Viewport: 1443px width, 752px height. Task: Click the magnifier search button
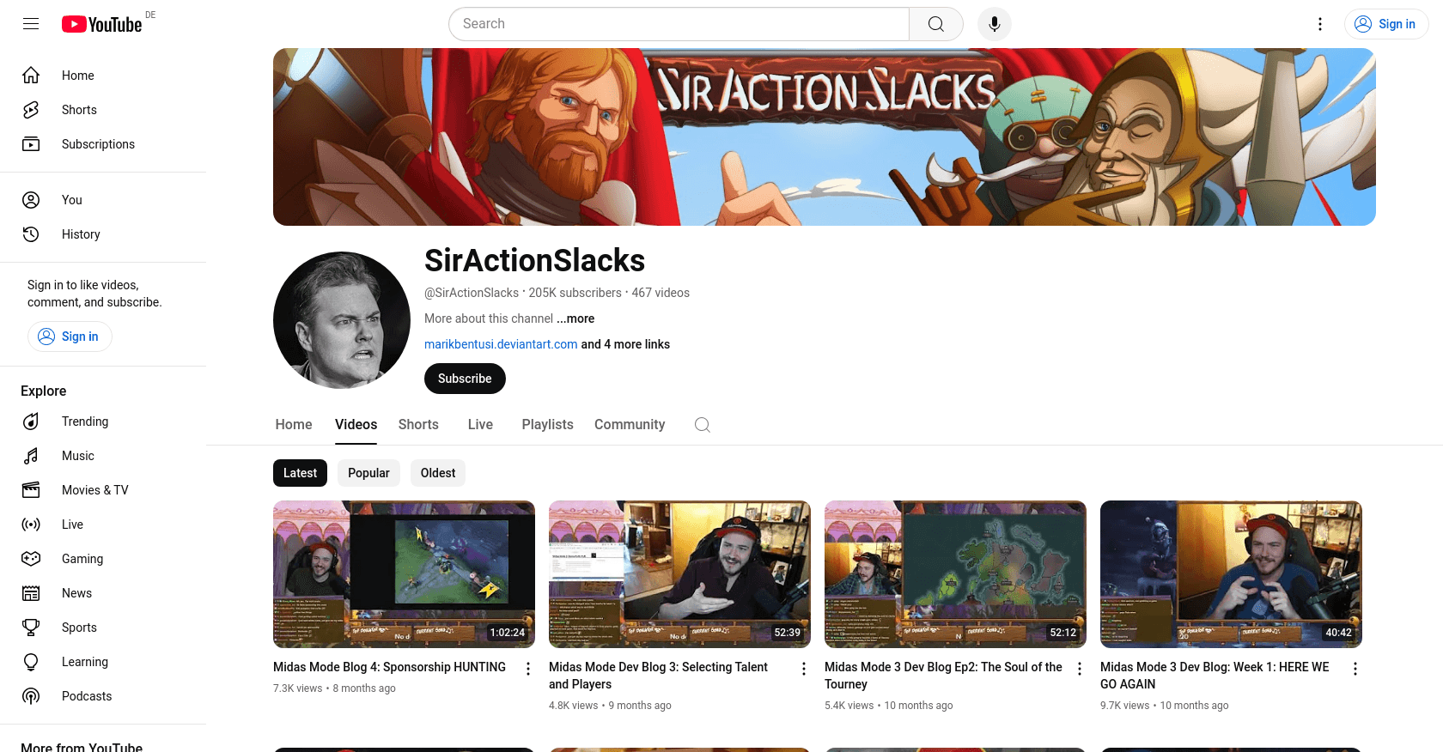(x=935, y=24)
